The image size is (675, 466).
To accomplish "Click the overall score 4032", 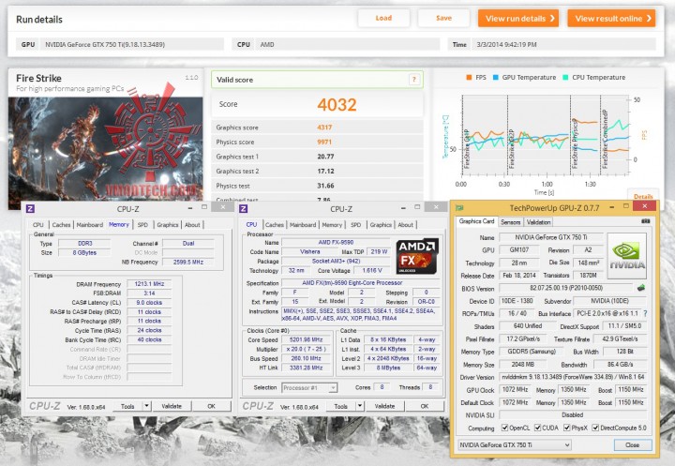I will [337, 105].
